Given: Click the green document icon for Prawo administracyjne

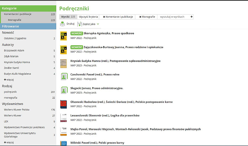Looking at the screenshot, I should pos(63,90).
